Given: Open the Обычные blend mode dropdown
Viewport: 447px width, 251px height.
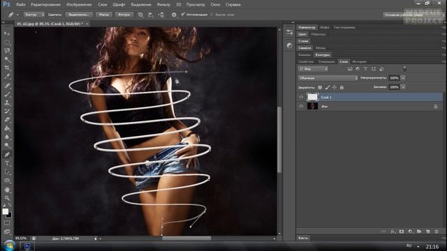Looking at the screenshot, I should pos(328,78).
